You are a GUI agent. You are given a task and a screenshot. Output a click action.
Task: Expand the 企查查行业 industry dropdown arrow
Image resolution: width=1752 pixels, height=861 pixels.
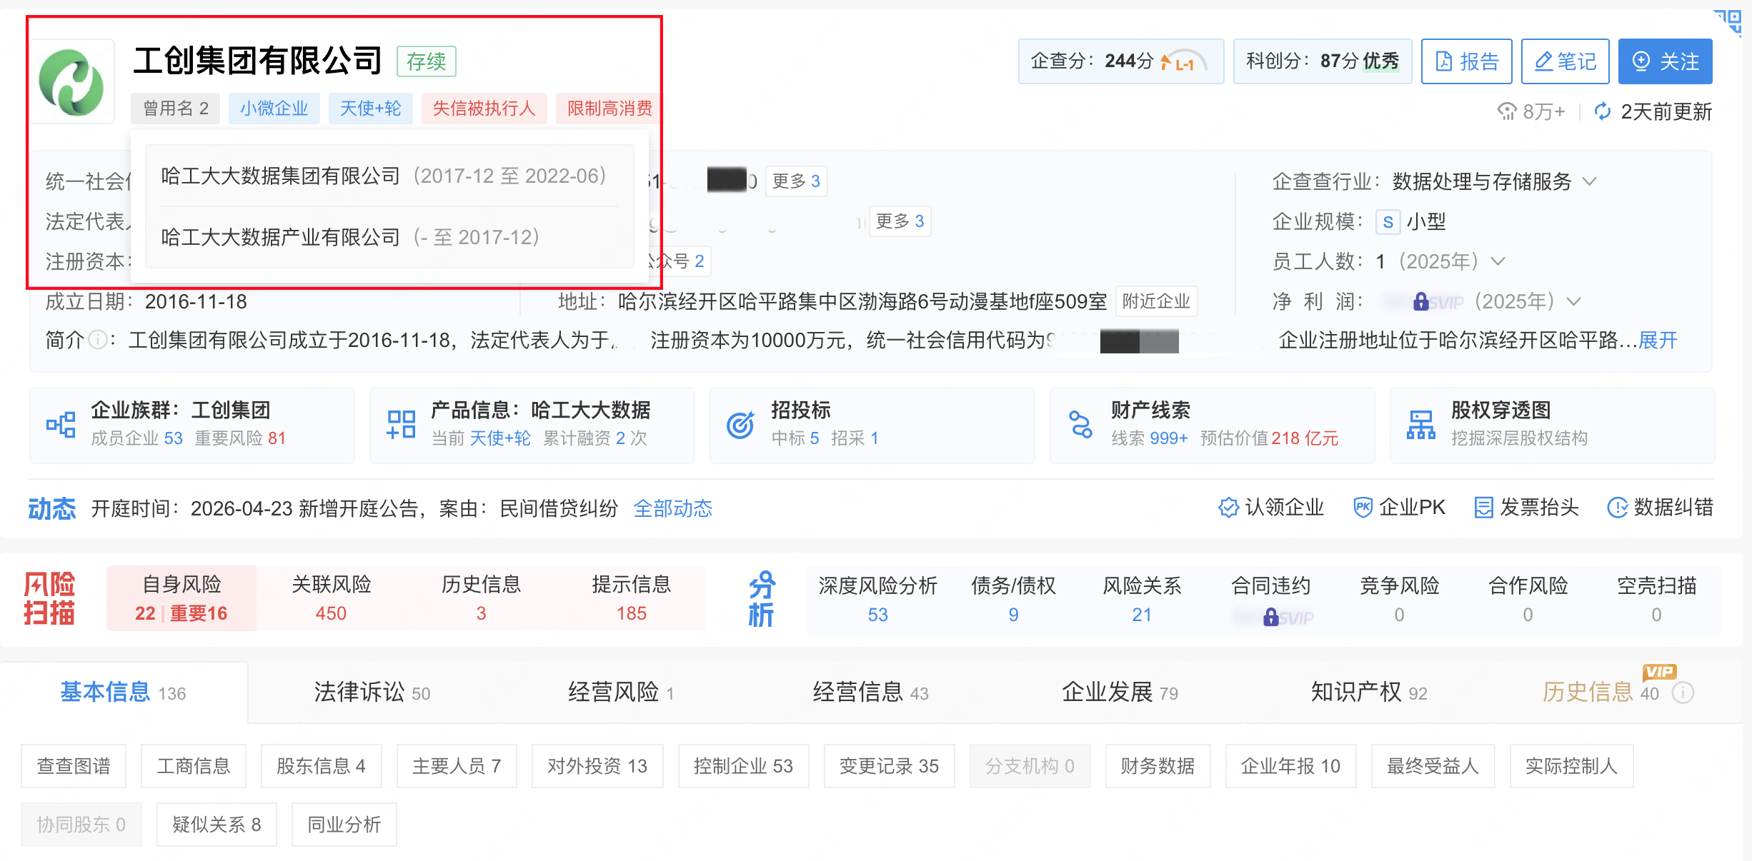click(x=1589, y=181)
